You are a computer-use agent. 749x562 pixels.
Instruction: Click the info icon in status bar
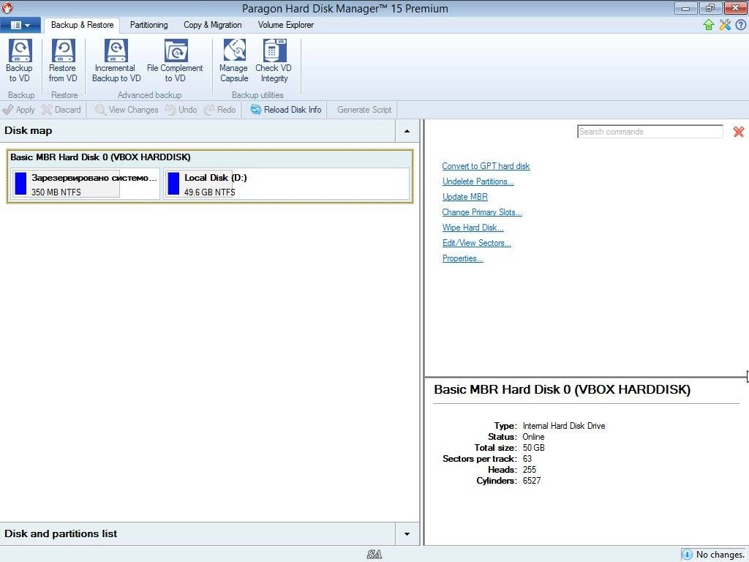click(x=687, y=555)
